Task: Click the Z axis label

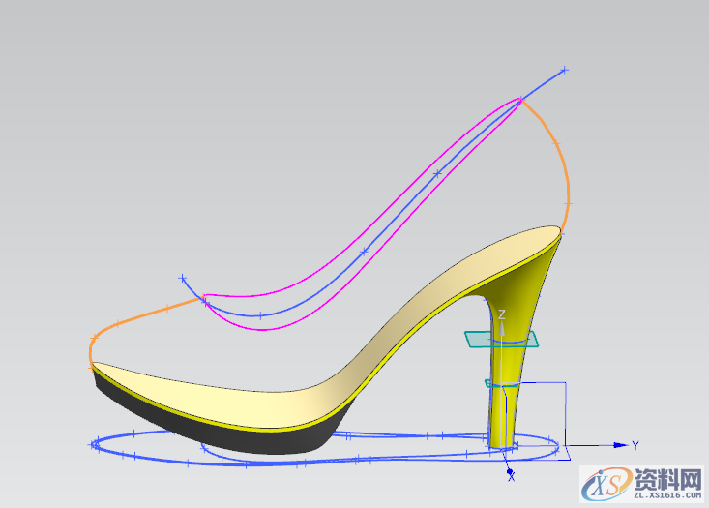Action: pos(502,314)
